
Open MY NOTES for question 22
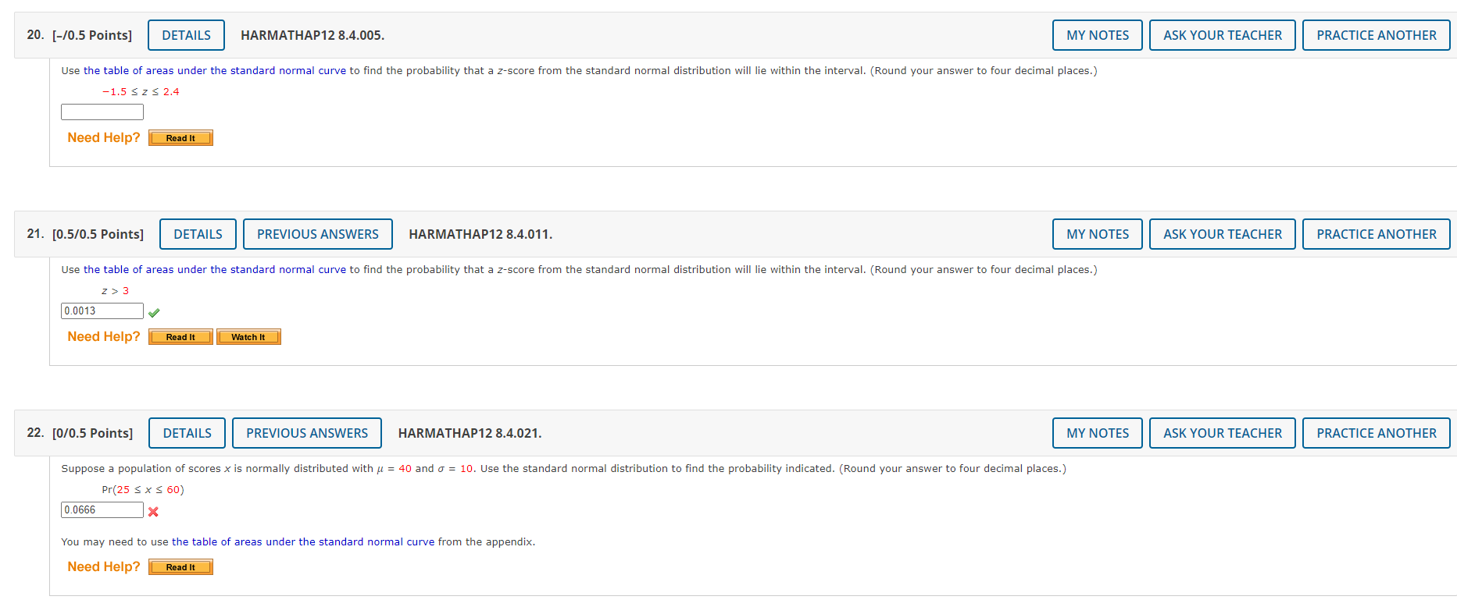point(1097,432)
